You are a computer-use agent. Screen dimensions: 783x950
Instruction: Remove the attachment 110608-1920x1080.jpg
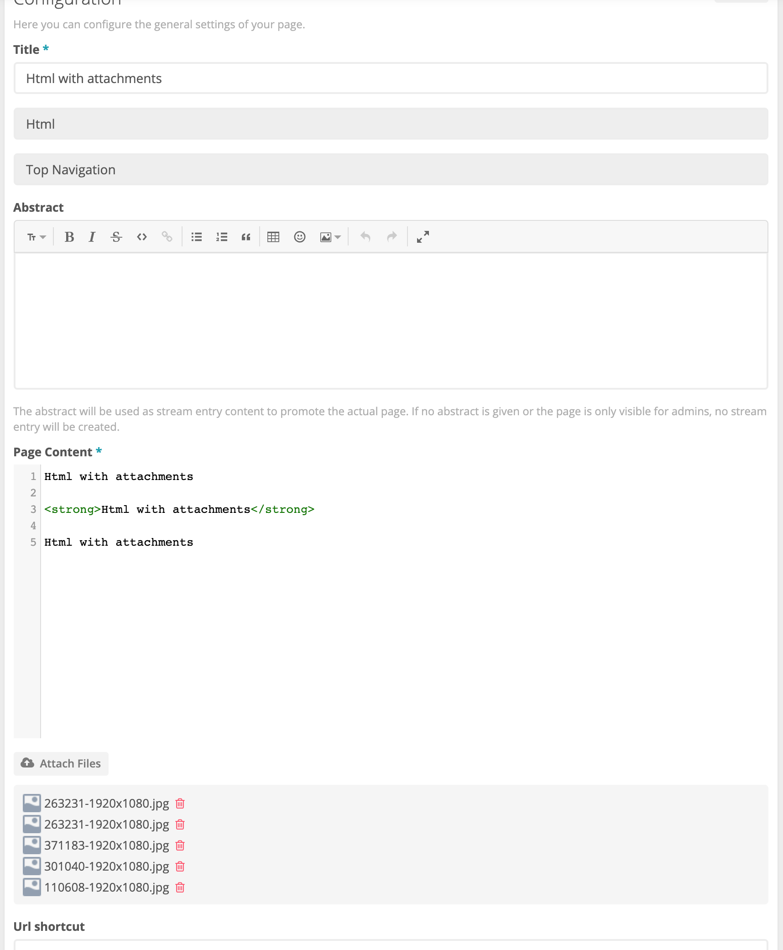tap(180, 887)
